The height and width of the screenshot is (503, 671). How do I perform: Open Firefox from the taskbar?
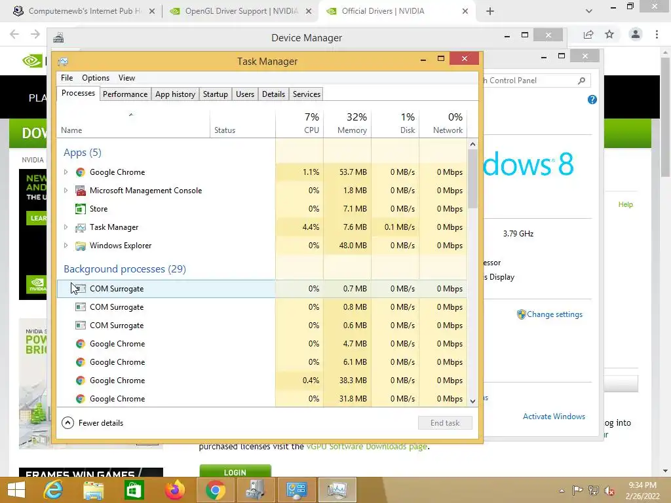[x=174, y=490]
